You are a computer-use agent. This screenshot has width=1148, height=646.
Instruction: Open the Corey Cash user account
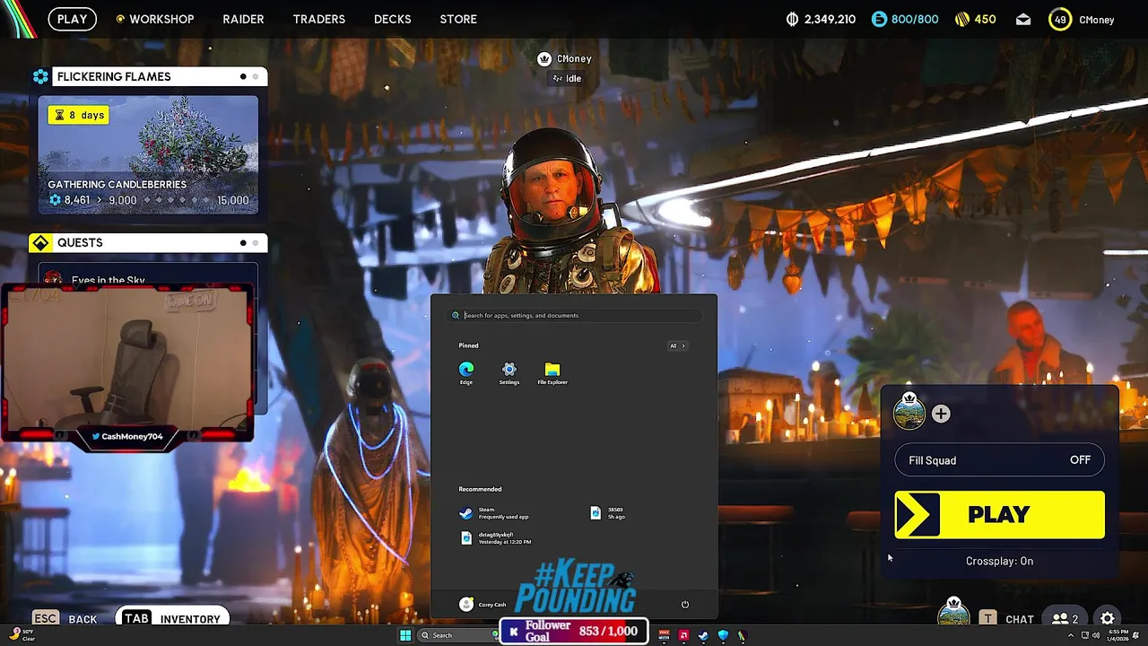[483, 604]
